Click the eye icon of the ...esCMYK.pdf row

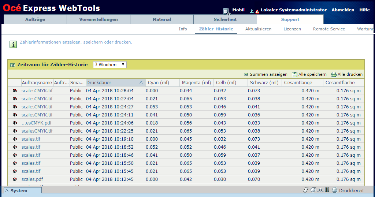pyautogui.click(x=15, y=123)
